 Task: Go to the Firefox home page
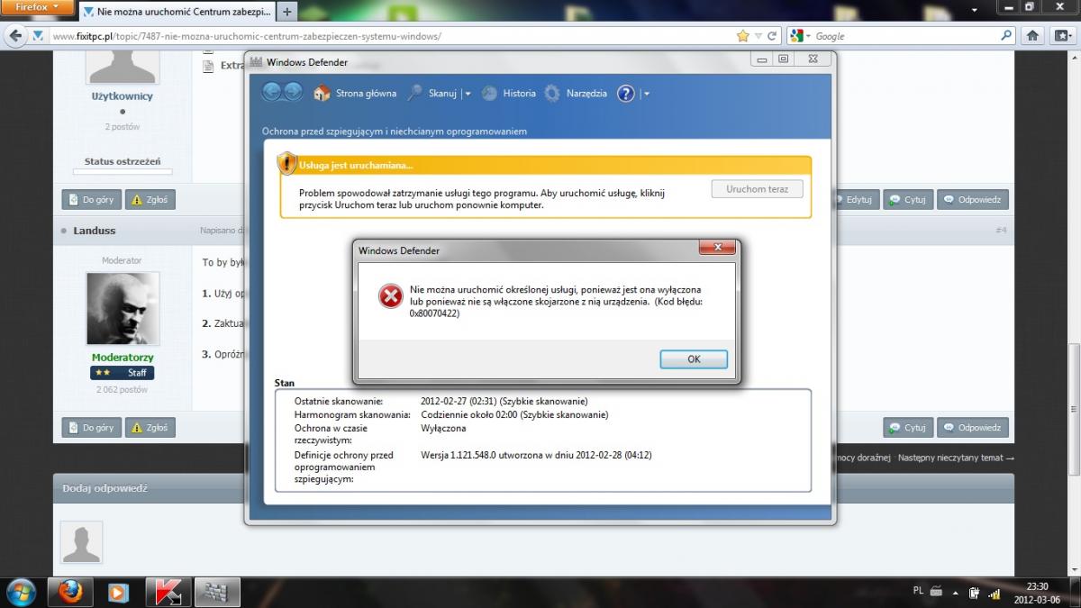tap(1034, 36)
